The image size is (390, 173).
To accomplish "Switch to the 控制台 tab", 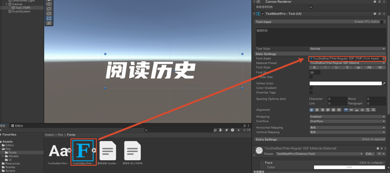I will (17, 126).
